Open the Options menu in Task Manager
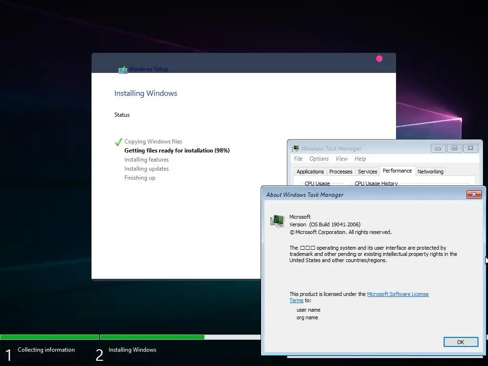This screenshot has height=366, width=488. (x=319, y=159)
